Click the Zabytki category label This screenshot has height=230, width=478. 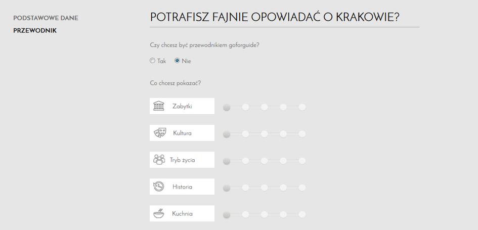182,106
